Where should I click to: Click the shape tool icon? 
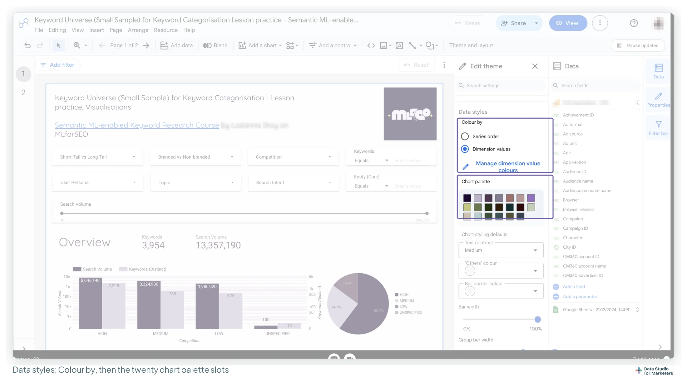tap(430, 45)
